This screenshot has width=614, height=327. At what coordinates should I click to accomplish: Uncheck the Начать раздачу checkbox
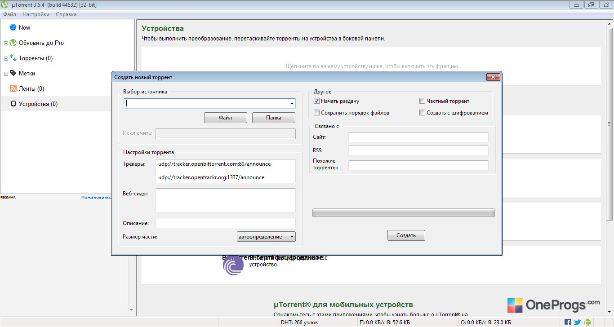(x=316, y=101)
